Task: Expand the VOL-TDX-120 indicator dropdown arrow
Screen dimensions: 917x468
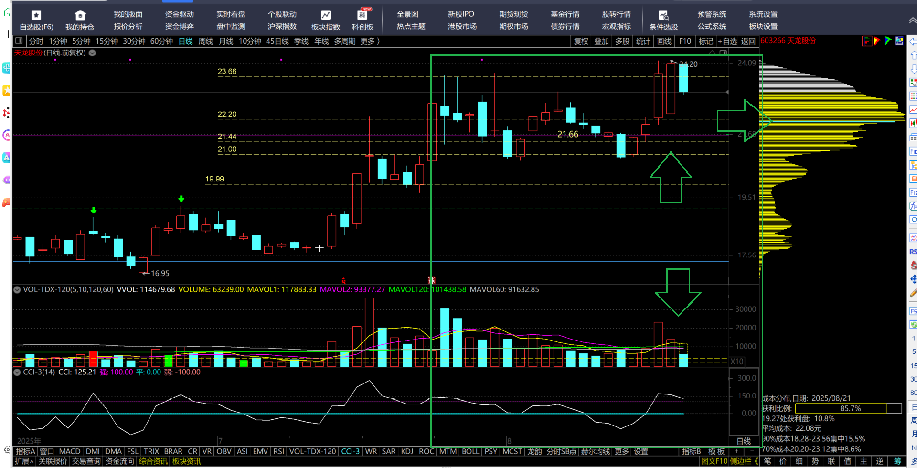Action: pos(17,289)
